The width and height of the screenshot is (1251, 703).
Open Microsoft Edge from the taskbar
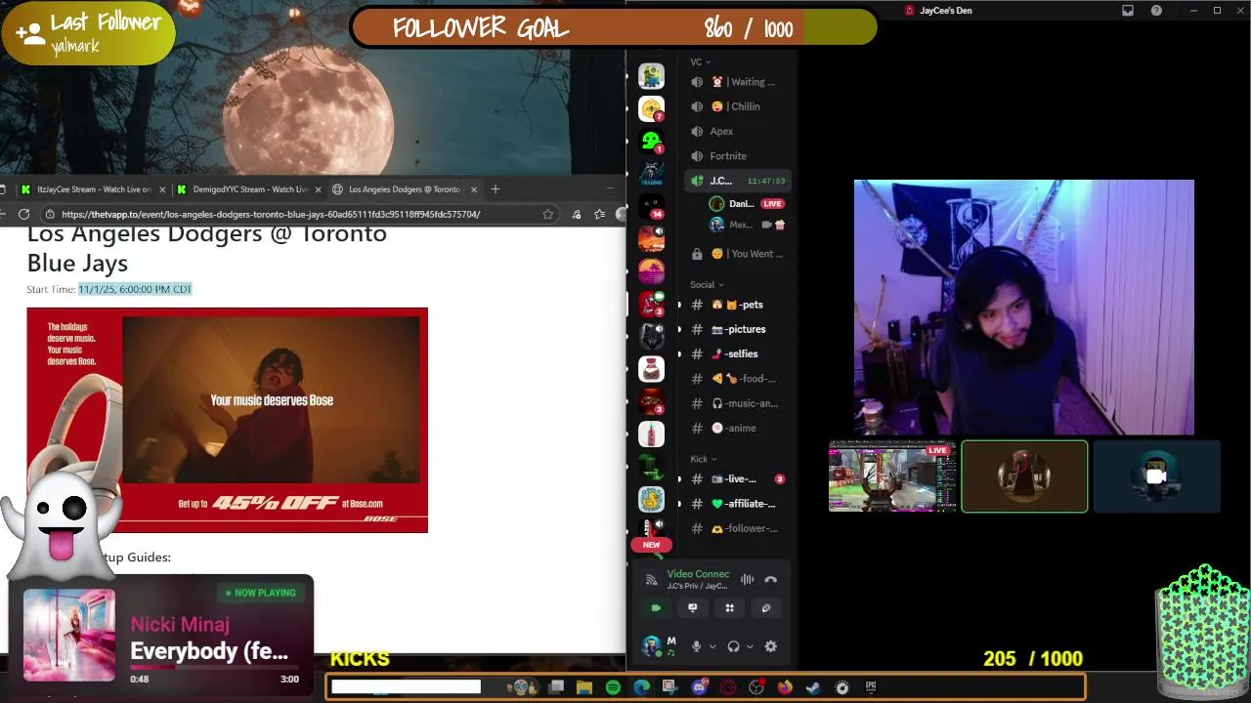point(641,687)
